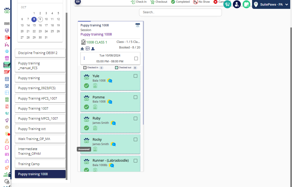Open the orange rocket sidebar icon
The height and width of the screenshot is (187, 292).
click(7, 168)
